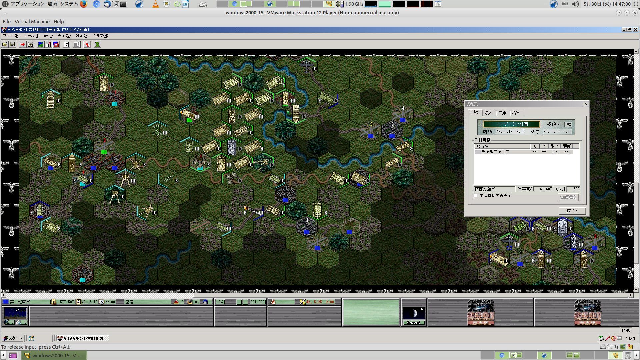This screenshot has height=360, width=640.
Task: Click the windows2000-15 task in the bottom panel
Action: (54, 355)
